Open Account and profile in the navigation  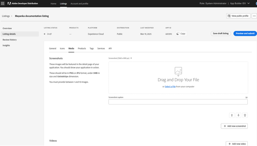79,4
